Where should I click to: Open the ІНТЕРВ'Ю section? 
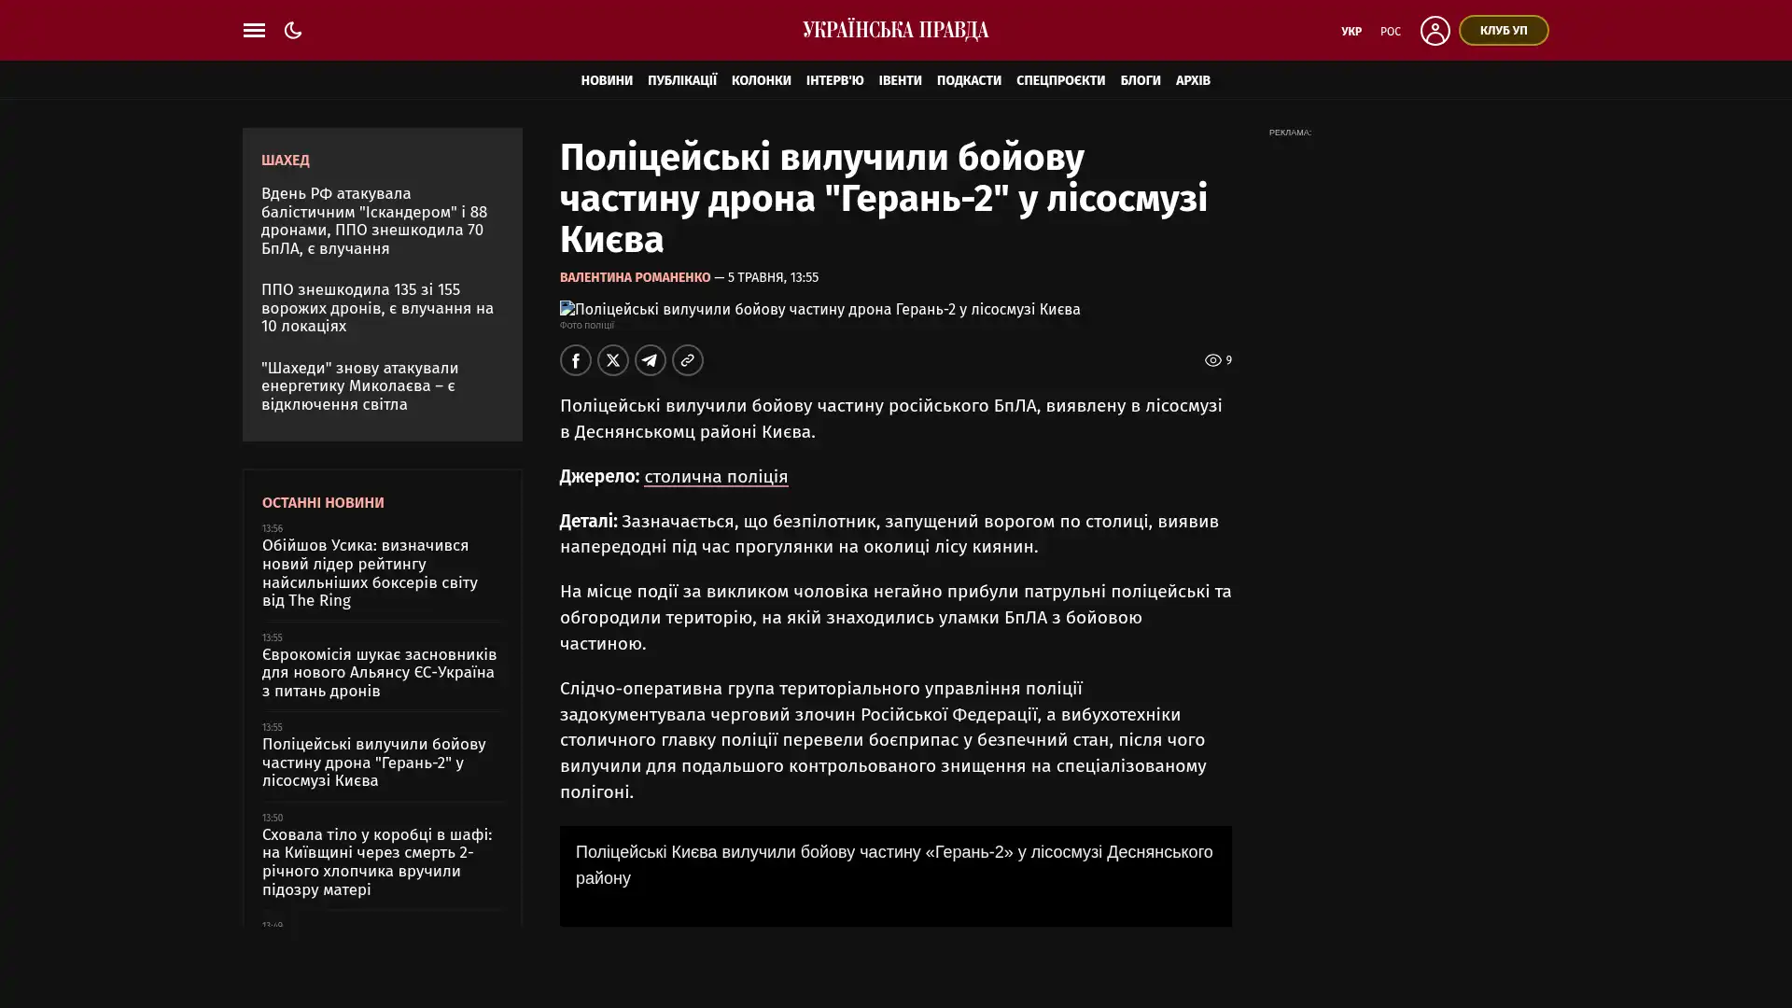pyautogui.click(x=835, y=80)
